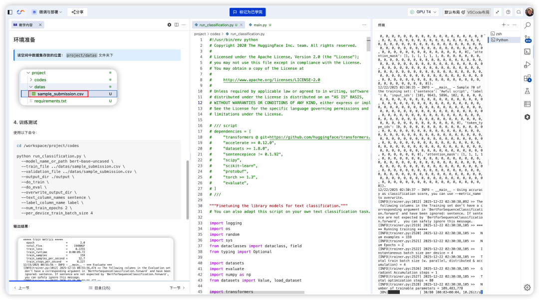Click the 分享 share button
This screenshot has width=539, height=300.
tap(77, 12)
